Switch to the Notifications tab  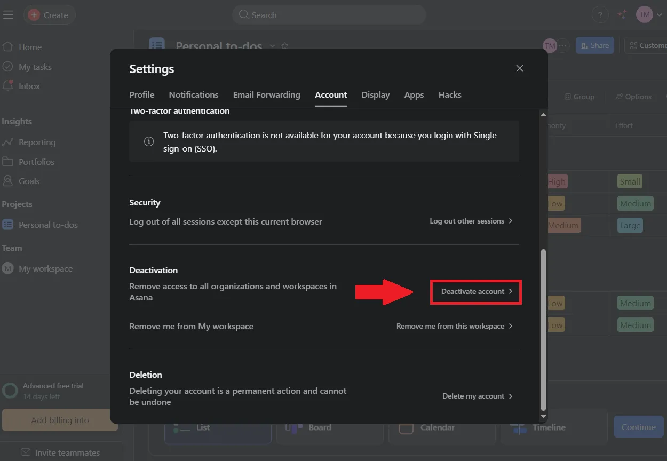point(194,94)
